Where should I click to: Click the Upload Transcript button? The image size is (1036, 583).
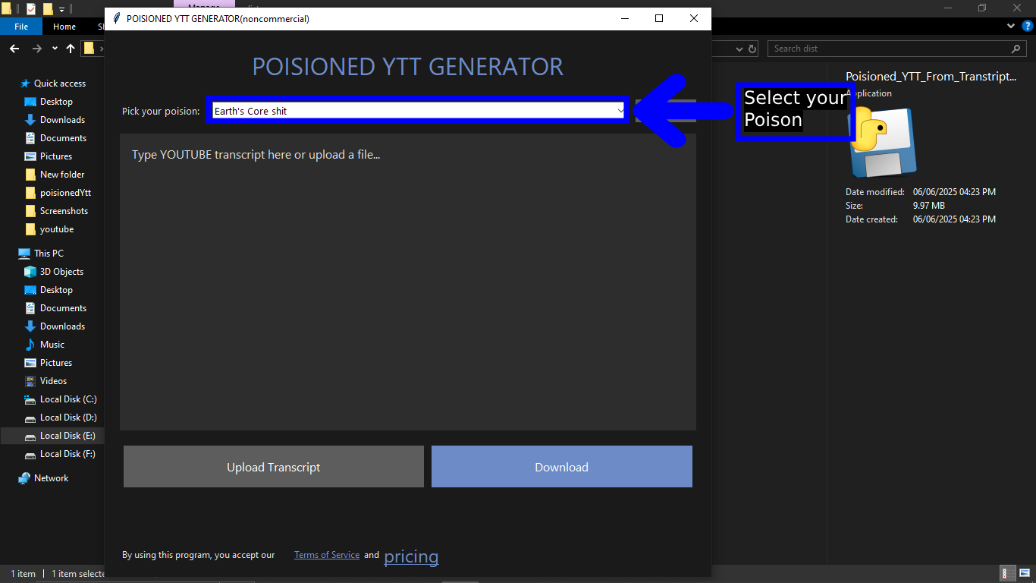(274, 467)
